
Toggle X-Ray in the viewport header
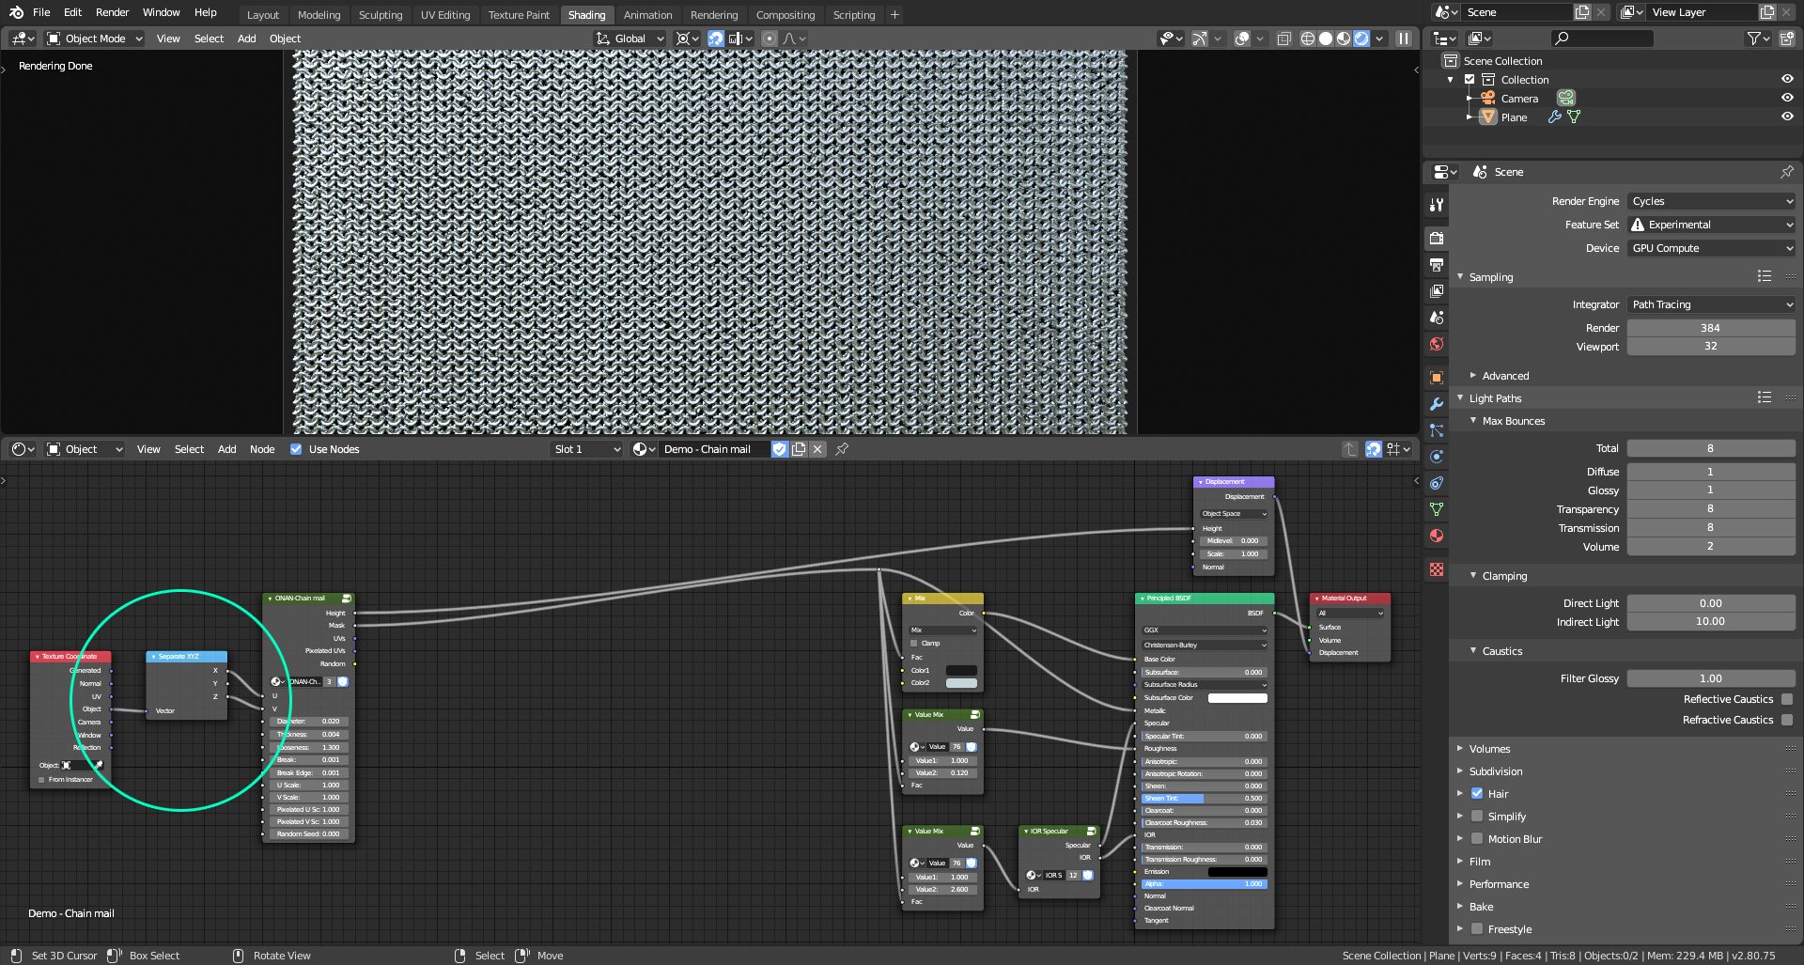1284,39
